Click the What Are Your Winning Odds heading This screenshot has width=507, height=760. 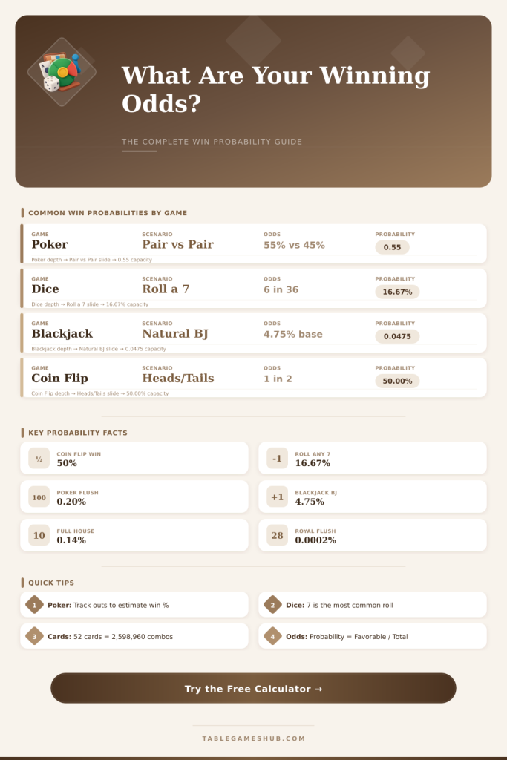(276, 89)
